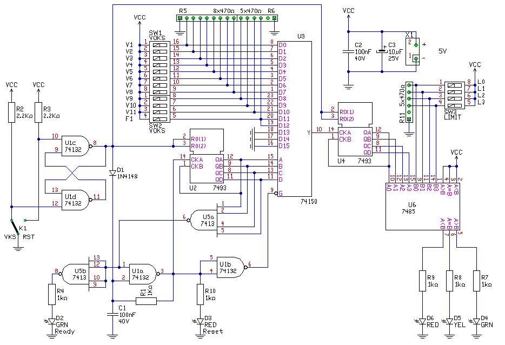505x345 pixels.
Task: Select the R4 1kΩ resistor symbol
Action: pos(52,294)
